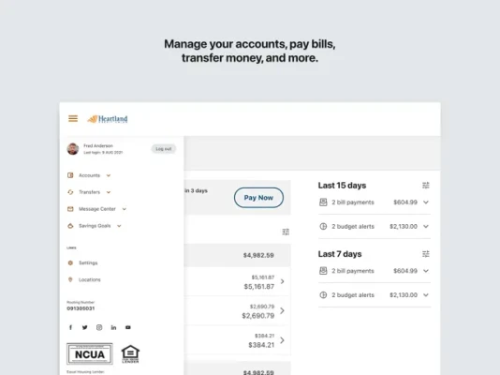
Task: Expand the Savings Goals menu
Action: (x=95, y=226)
